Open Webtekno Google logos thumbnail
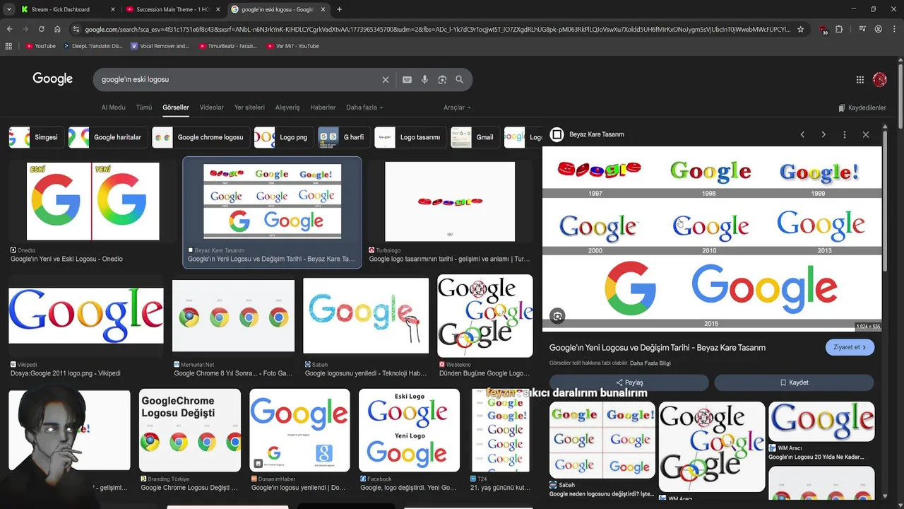904x509 pixels. pos(485,315)
